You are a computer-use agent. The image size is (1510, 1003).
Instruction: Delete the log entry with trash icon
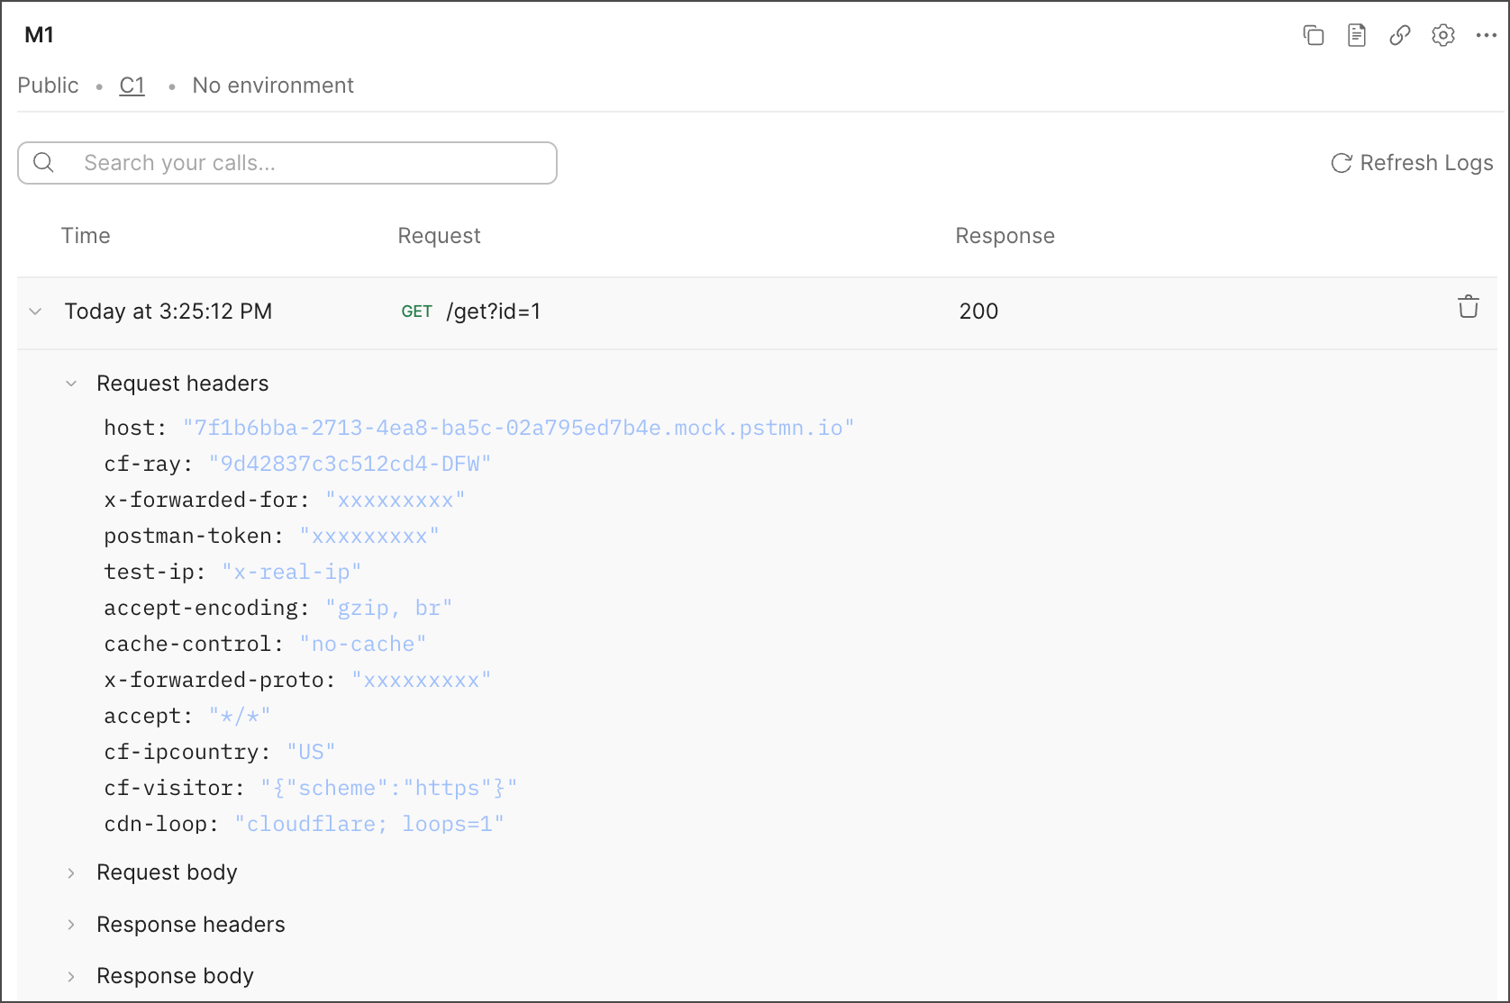point(1468,307)
